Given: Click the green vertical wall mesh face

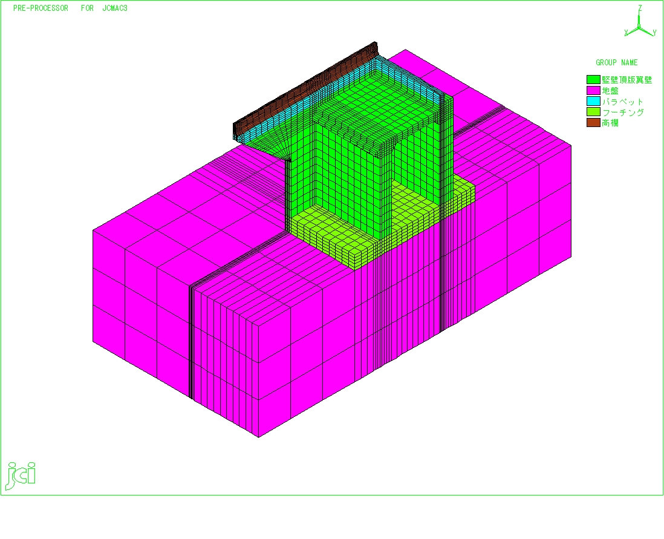Looking at the screenshot, I should [x=345, y=181].
